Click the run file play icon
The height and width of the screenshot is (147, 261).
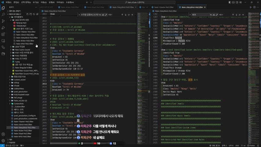pos(251,7)
